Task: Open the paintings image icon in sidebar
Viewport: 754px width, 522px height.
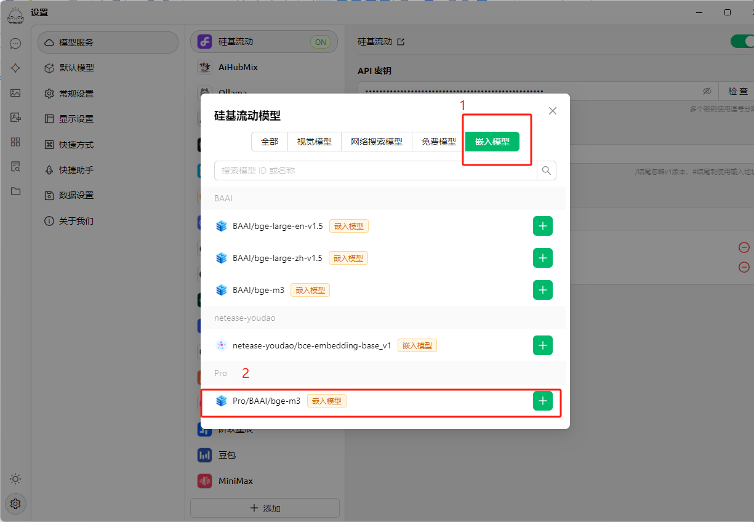Action: (15, 93)
